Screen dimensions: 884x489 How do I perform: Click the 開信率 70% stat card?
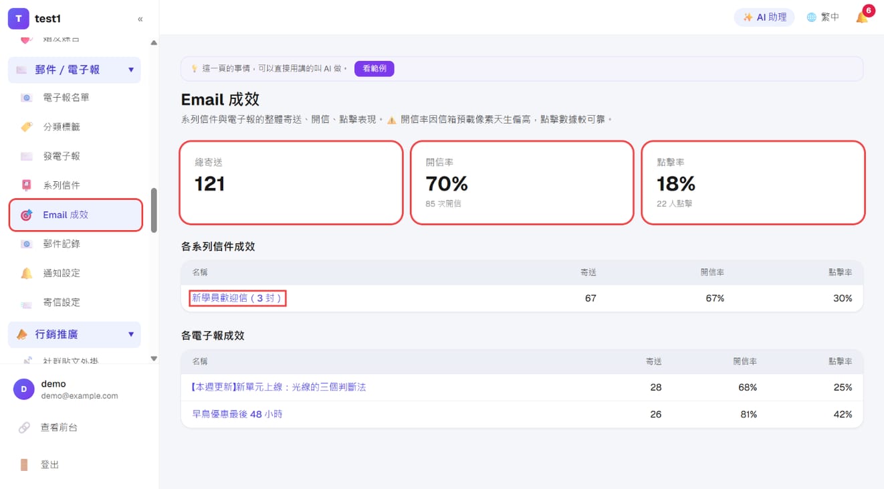point(522,182)
